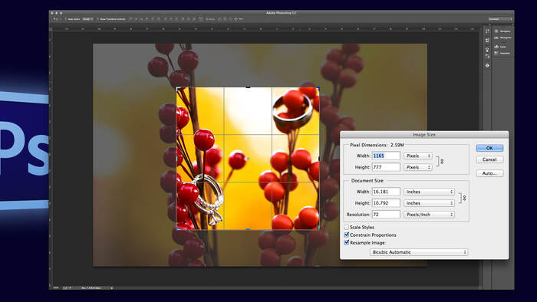
Task: Click the round bottom icon in the collapsed dock
Action: [487, 65]
